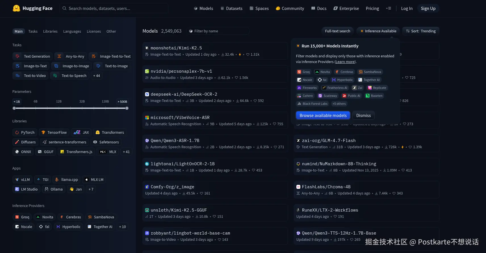The height and width of the screenshot is (253, 486).
Task: Open the extra navigation menu icon
Action: coord(388,8)
